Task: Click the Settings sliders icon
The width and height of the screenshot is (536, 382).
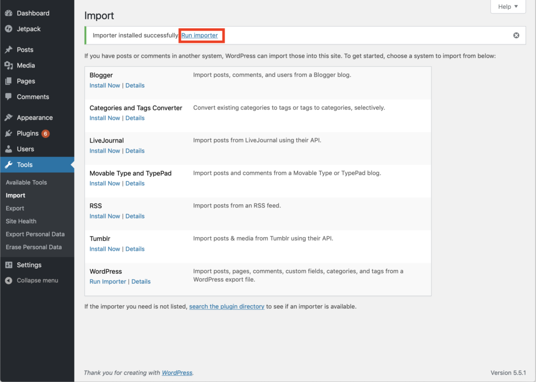Action: pyautogui.click(x=8, y=265)
